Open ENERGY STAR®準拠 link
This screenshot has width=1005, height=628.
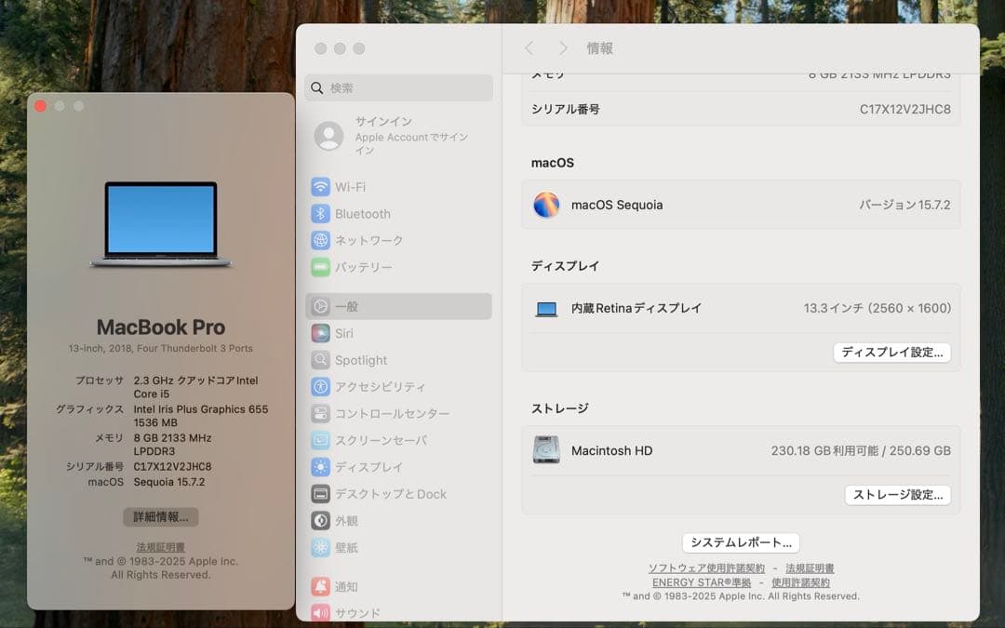pos(702,582)
